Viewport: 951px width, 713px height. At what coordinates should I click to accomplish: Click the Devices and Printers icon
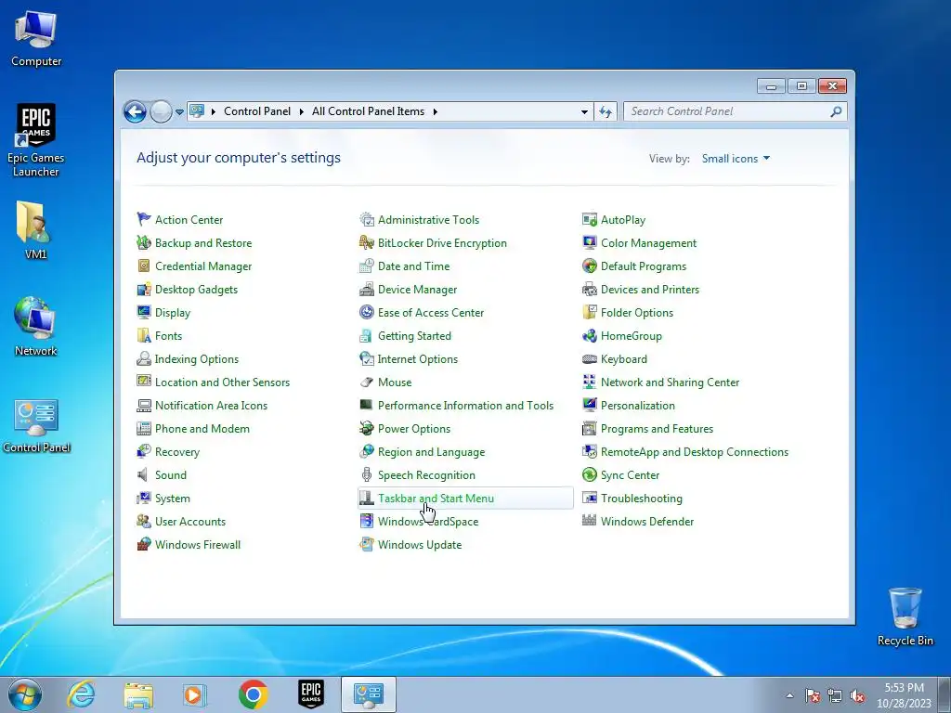(x=590, y=290)
